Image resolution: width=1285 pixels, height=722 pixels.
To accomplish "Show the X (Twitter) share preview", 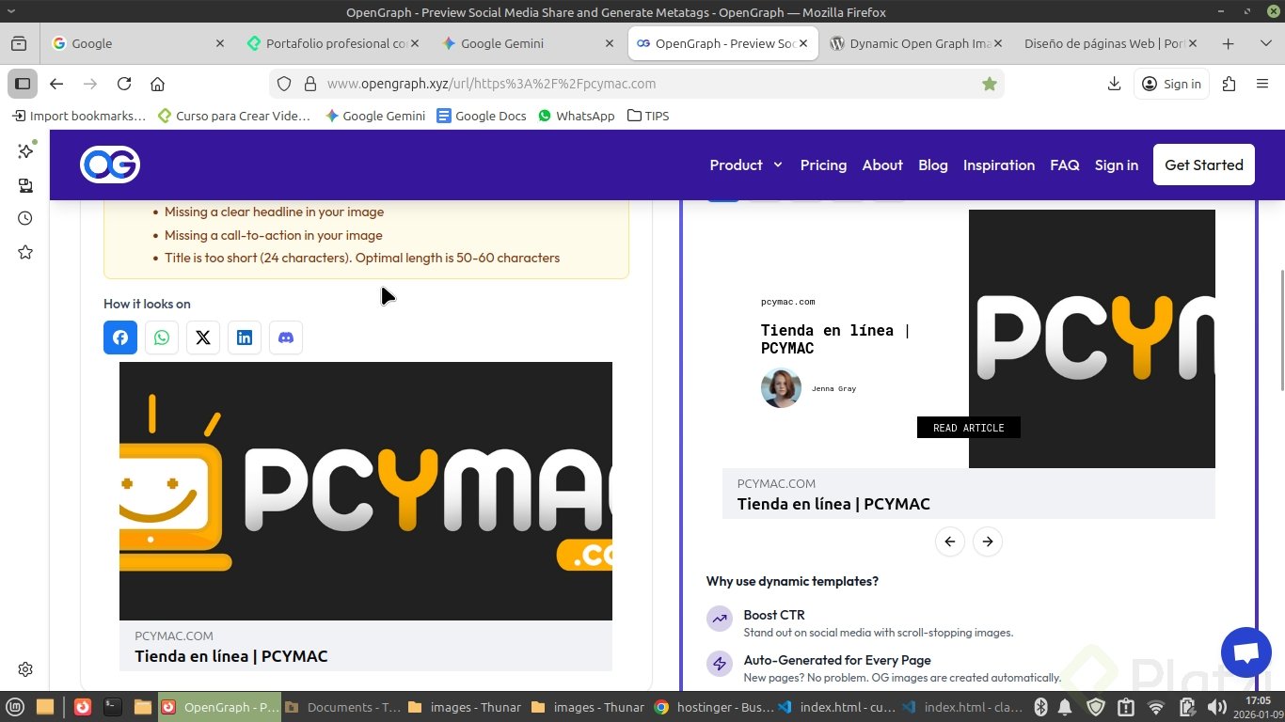I will (x=203, y=337).
